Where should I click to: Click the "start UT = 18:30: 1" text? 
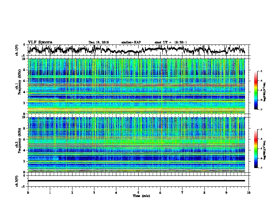tap(171, 42)
